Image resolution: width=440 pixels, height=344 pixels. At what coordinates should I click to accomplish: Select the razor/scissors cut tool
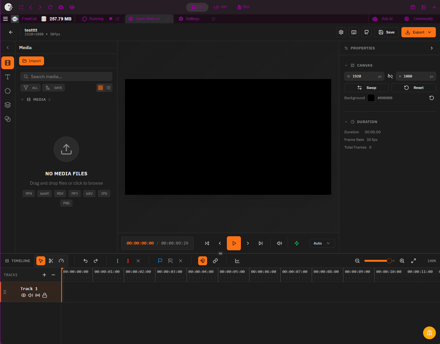pos(51,261)
